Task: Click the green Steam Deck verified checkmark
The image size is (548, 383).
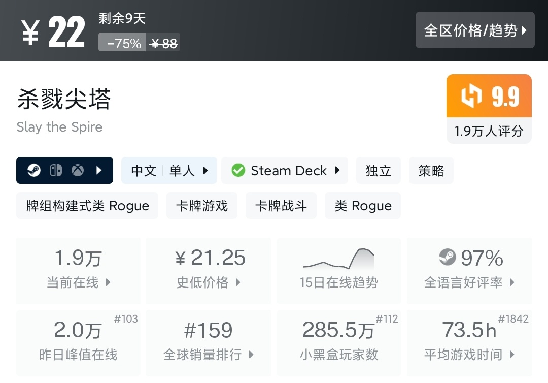Action: click(x=238, y=170)
